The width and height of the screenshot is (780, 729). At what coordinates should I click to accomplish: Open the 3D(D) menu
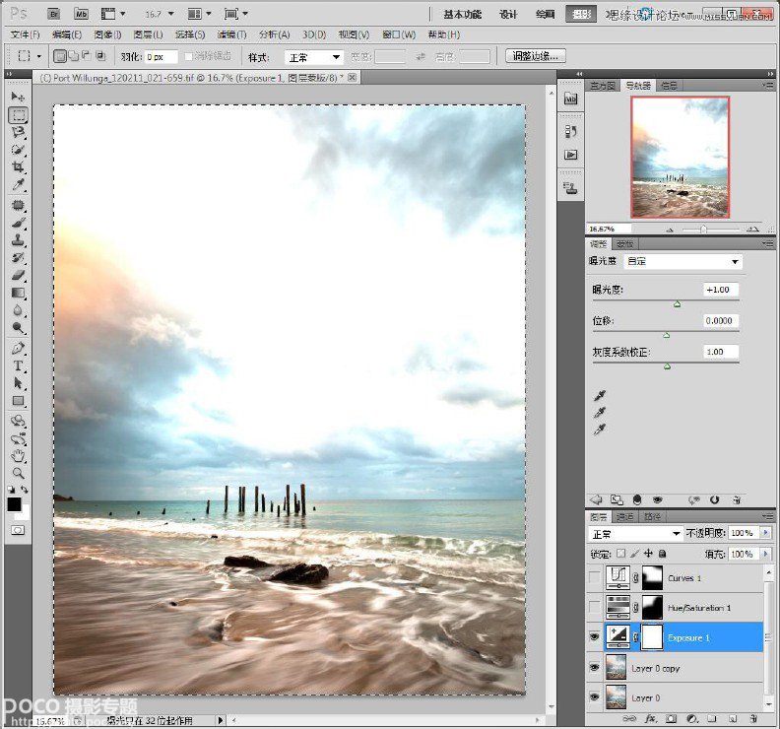click(x=314, y=34)
